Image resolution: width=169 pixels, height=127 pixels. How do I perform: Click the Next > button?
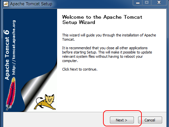point(122,120)
